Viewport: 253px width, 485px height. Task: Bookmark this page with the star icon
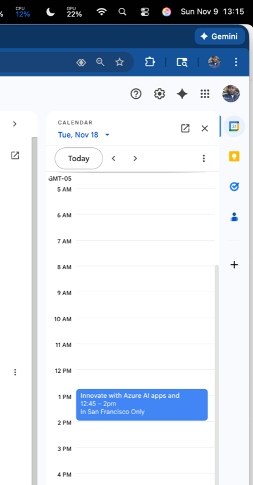click(x=120, y=62)
